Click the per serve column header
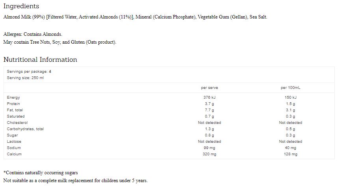 (x=209, y=88)
